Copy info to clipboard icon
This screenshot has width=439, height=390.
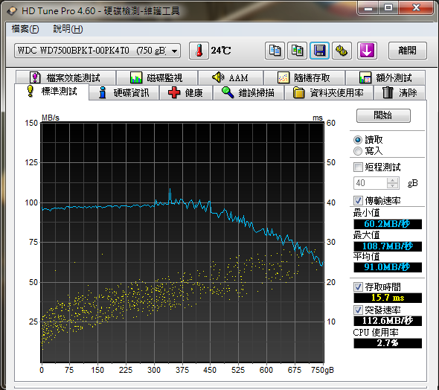[275, 51]
